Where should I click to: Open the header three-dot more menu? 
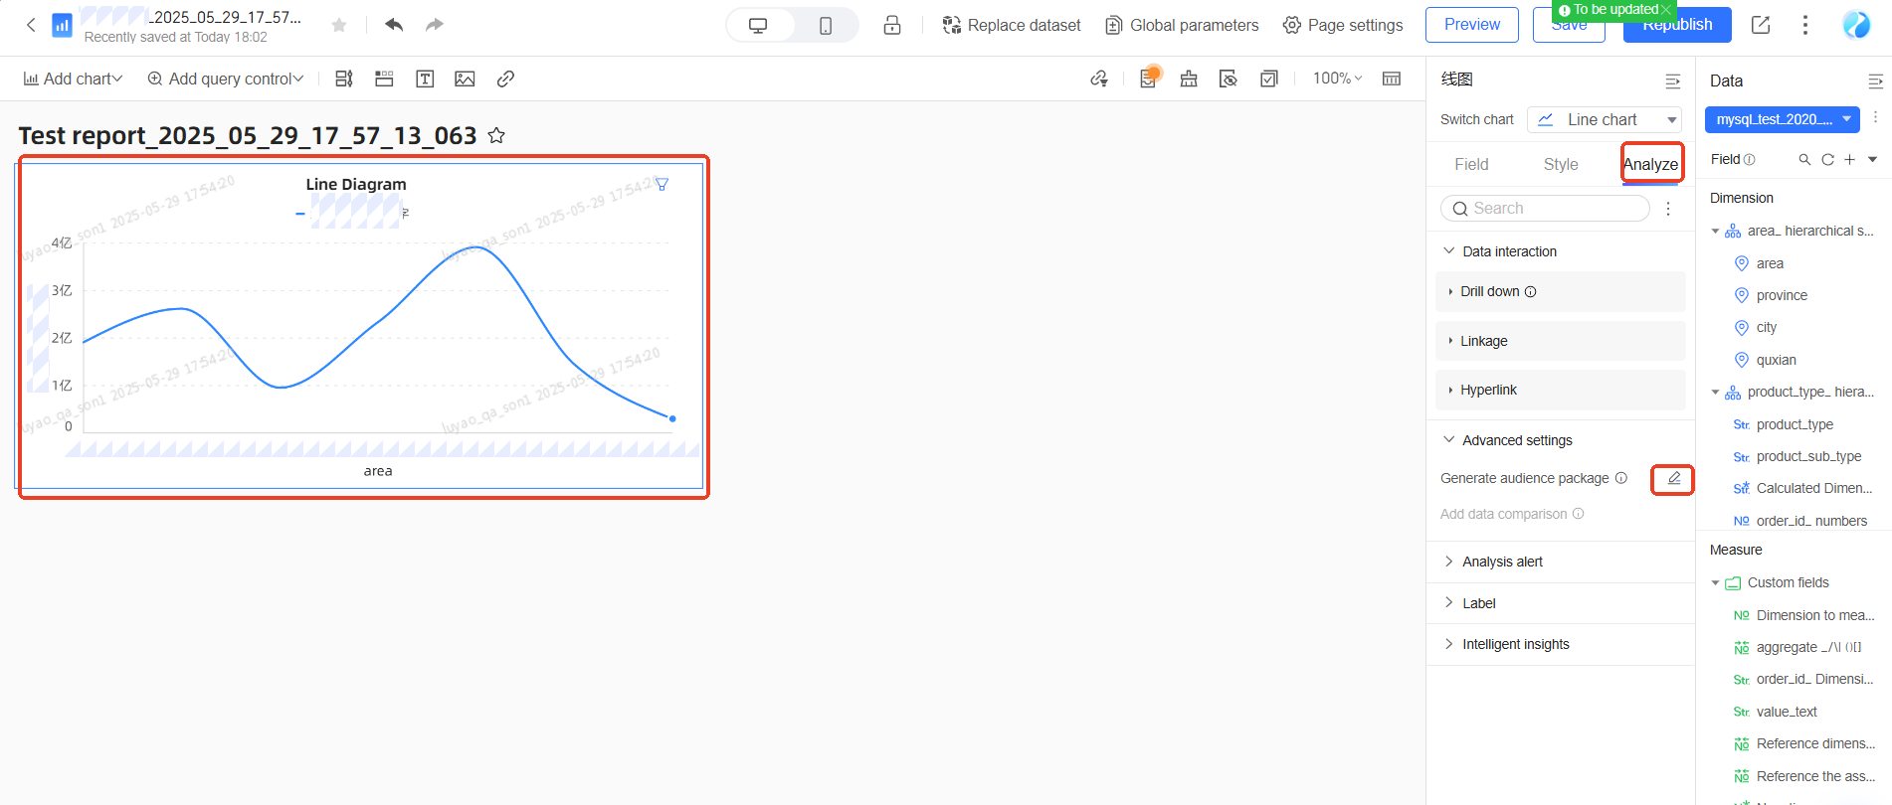coord(1805,25)
